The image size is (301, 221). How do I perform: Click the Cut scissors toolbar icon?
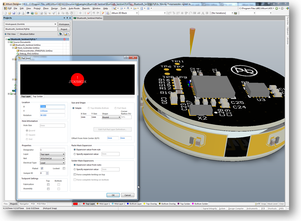[x=59, y=13]
